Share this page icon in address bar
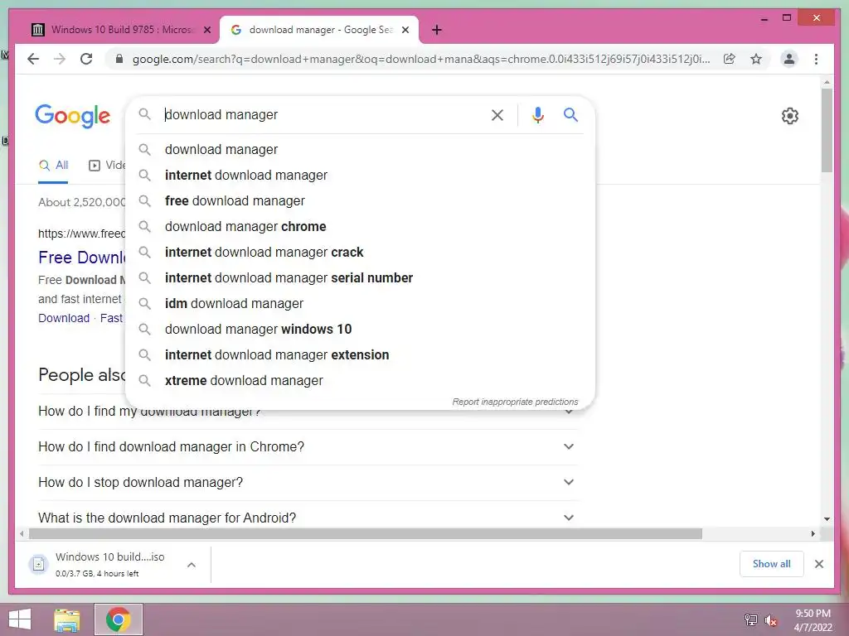 point(730,59)
